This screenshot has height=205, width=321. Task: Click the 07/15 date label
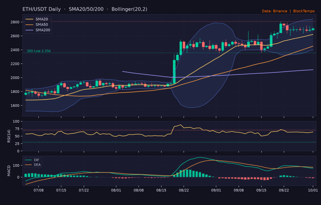pyautogui.click(x=61, y=190)
